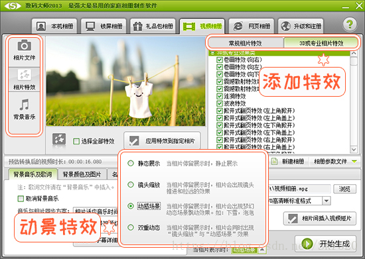Open the 礼品包相册 tab
This screenshot has height=259, width=365.
click(x=153, y=26)
